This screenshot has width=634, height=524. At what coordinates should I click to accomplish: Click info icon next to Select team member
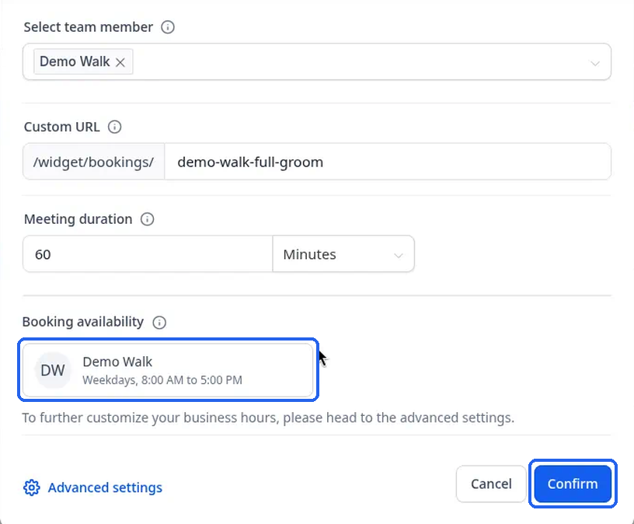[x=167, y=27]
